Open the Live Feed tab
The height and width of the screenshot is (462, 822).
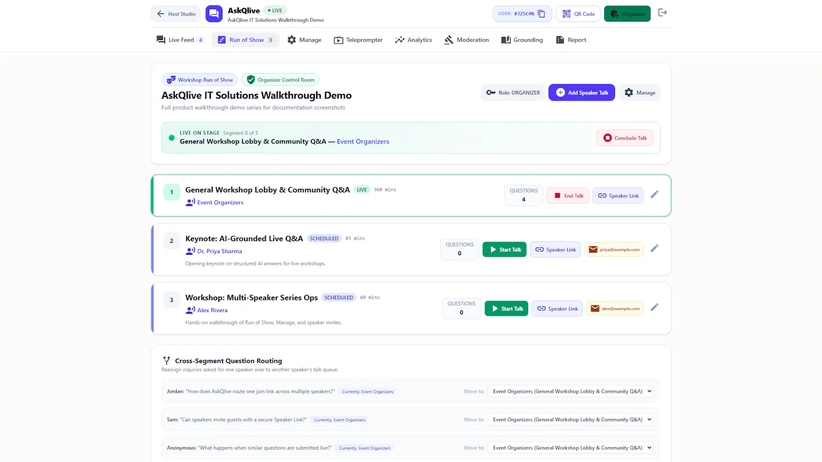coord(180,40)
